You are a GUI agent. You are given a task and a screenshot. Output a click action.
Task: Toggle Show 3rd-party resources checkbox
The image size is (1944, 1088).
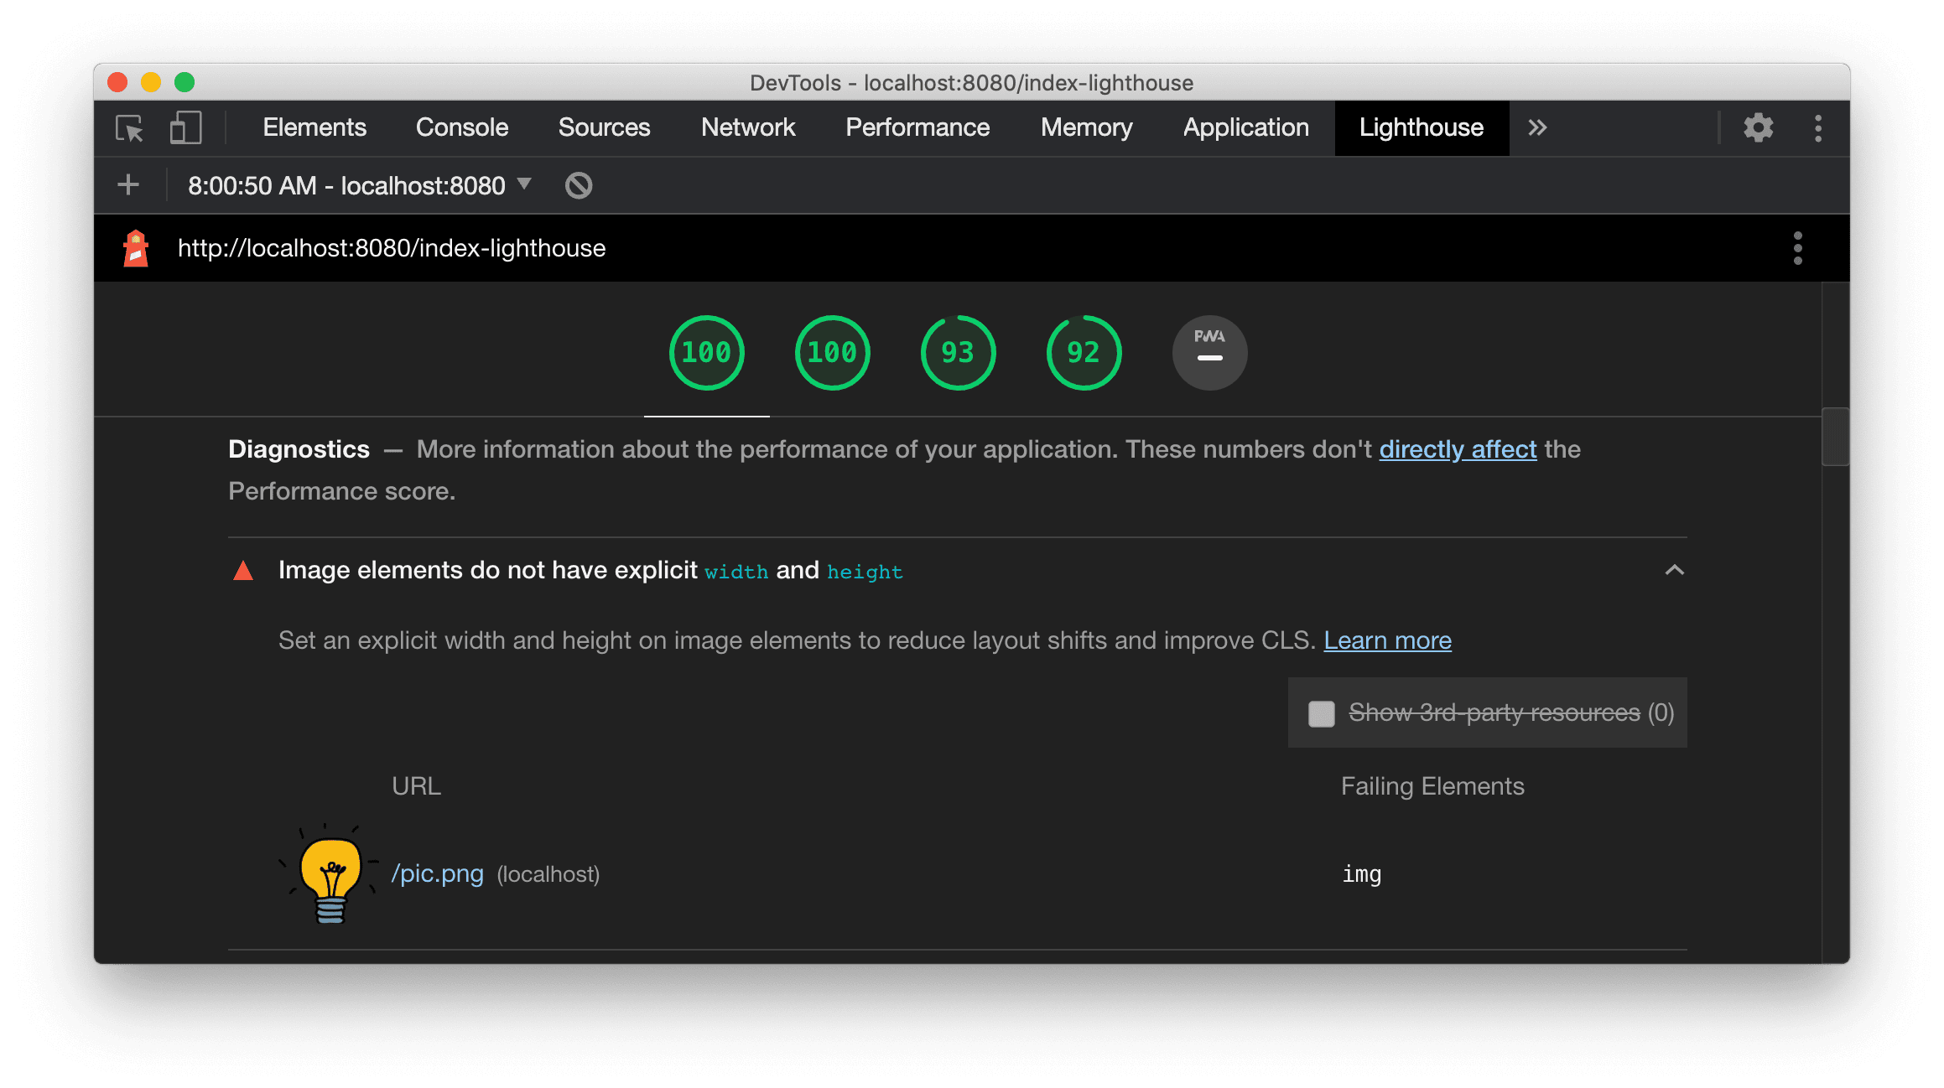1319,712
